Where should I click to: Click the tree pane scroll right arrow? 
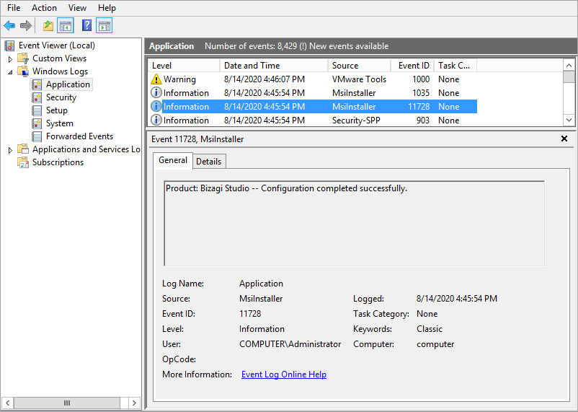(x=134, y=403)
